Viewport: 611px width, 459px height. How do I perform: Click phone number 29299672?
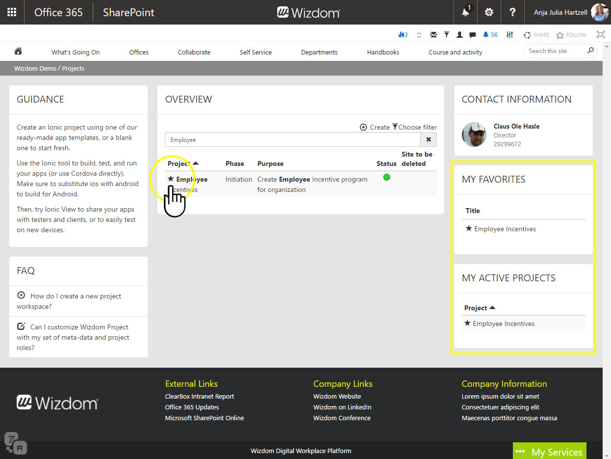pos(507,144)
